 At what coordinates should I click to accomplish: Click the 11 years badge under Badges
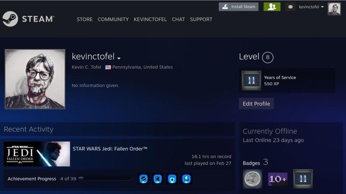303,179
